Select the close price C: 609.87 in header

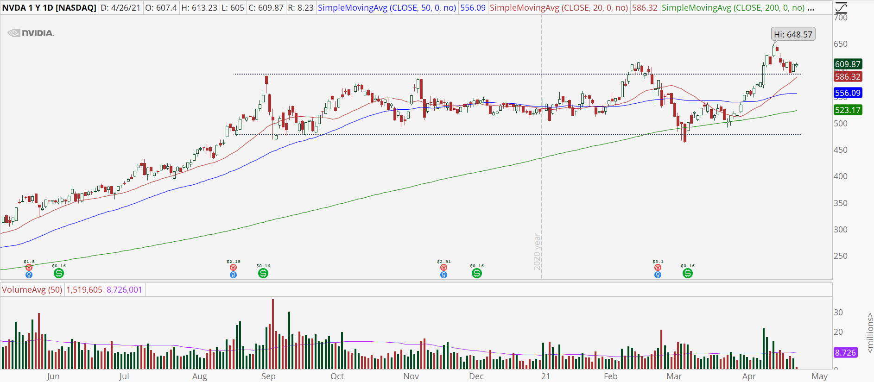266,8
